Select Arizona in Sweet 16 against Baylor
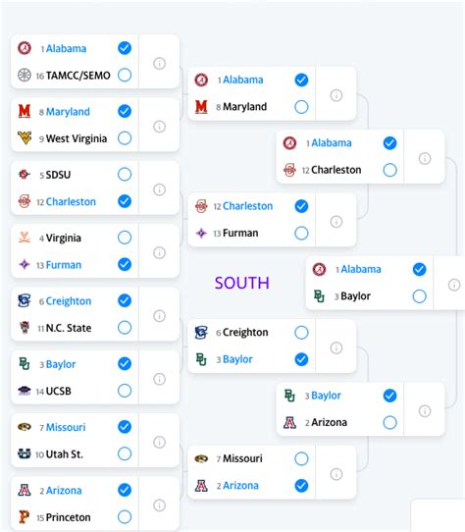Image resolution: width=465 pixels, height=532 pixels. [390, 422]
